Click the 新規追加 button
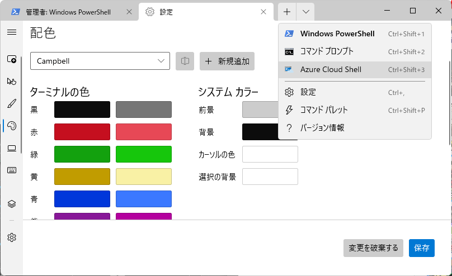Image resolution: width=452 pixels, height=276 pixels. tap(227, 61)
